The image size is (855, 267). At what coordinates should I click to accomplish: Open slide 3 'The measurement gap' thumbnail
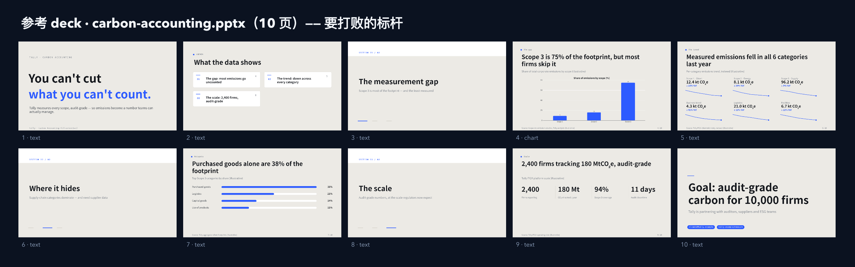coord(427,86)
